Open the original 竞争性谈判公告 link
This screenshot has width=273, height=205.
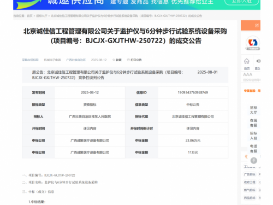(x=108, y=75)
